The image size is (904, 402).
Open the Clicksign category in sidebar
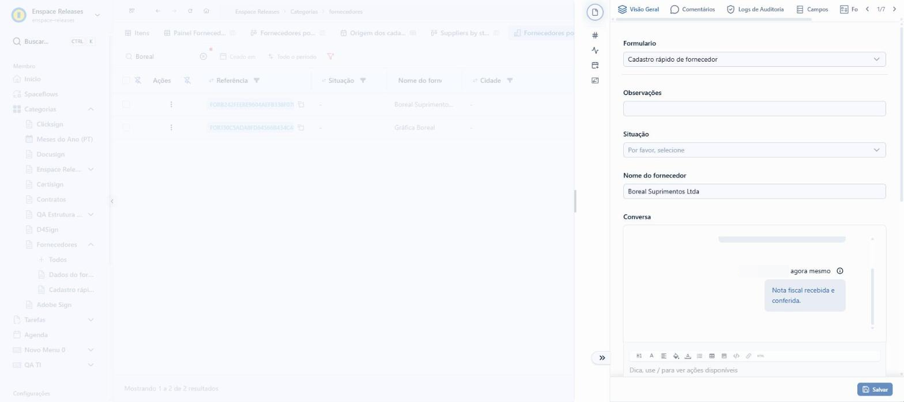click(x=50, y=124)
